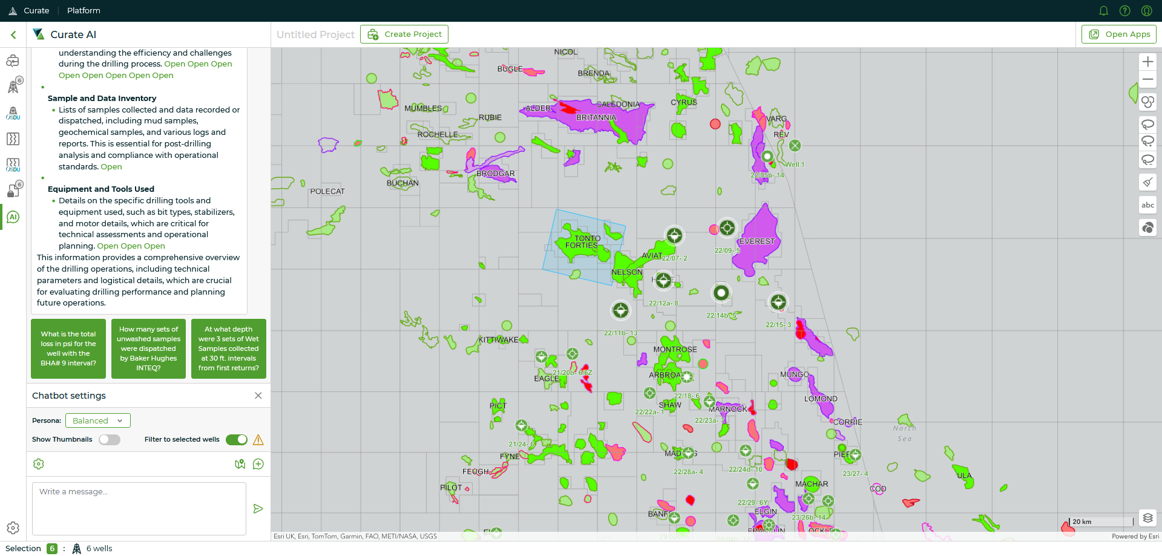Open the Persona Balanced dropdown
The width and height of the screenshot is (1162, 556).
pos(97,420)
